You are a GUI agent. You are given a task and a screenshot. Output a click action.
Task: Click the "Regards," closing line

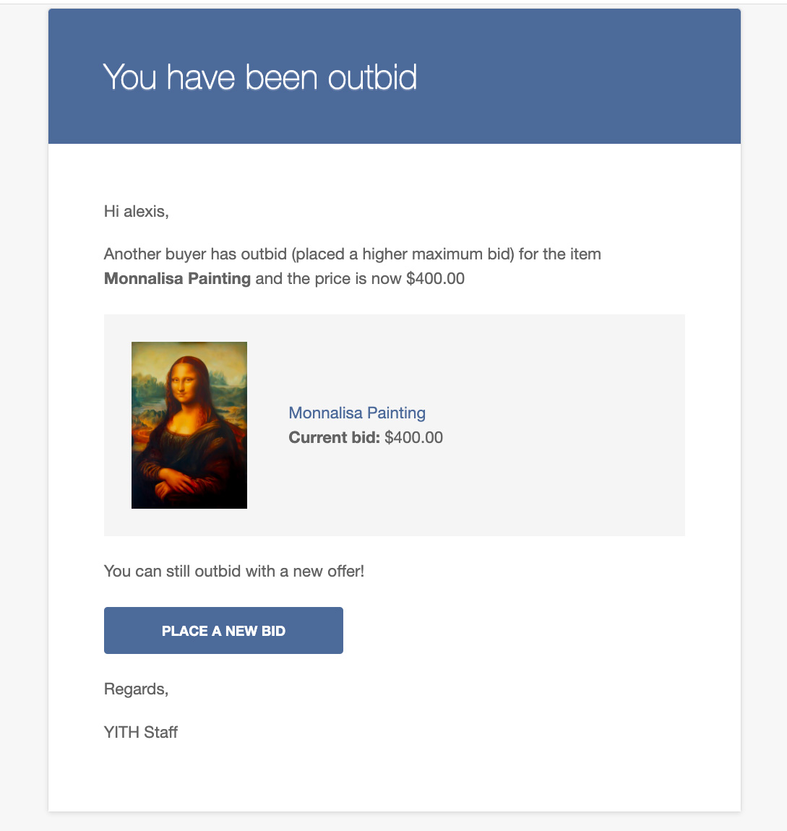pyautogui.click(x=137, y=689)
